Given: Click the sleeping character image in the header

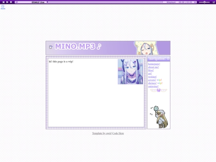Looking at the screenshot, I should pos(146,48).
